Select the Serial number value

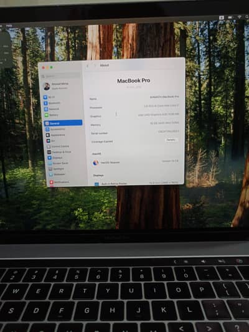pyautogui.click(x=169, y=131)
